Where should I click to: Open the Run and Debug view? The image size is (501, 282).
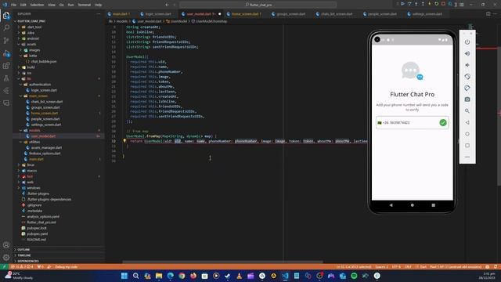click(x=6, y=53)
